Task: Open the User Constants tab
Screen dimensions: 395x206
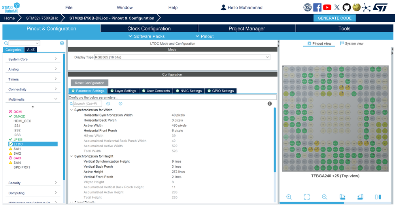Action: pos(156,91)
